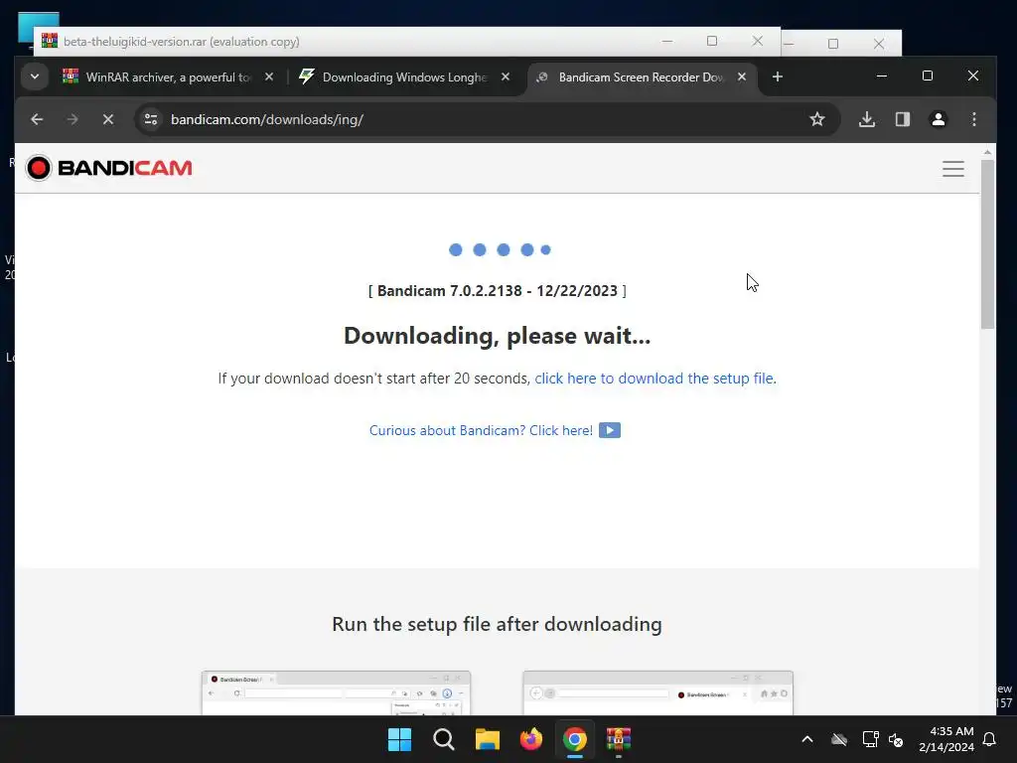Open Windows taskbar search
The image size is (1017, 763).
point(444,739)
